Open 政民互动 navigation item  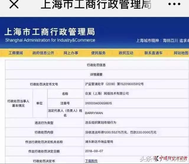tap(126, 53)
